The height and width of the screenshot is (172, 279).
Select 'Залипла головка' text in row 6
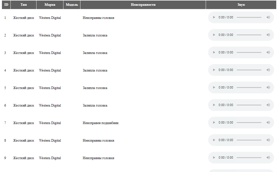click(x=95, y=105)
